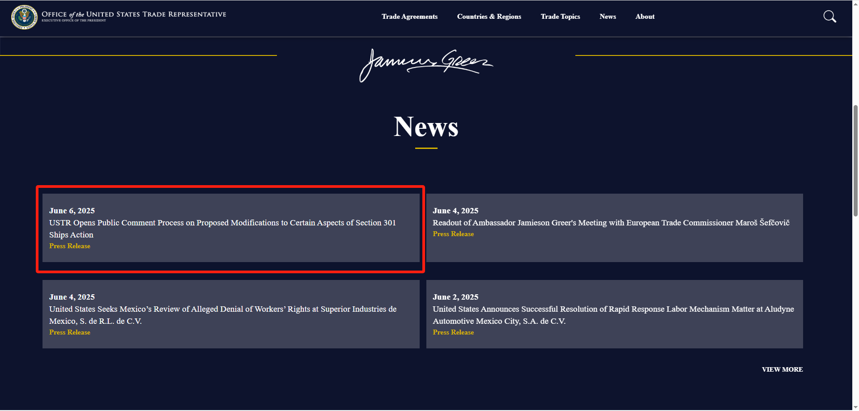Click the Office of the USTR title text
This screenshot has height=411, width=859.
point(134,14)
